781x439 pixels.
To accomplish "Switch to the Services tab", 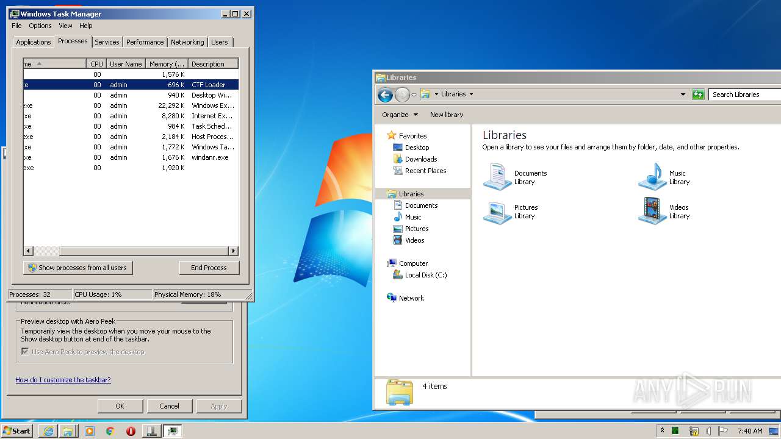I will [x=107, y=42].
